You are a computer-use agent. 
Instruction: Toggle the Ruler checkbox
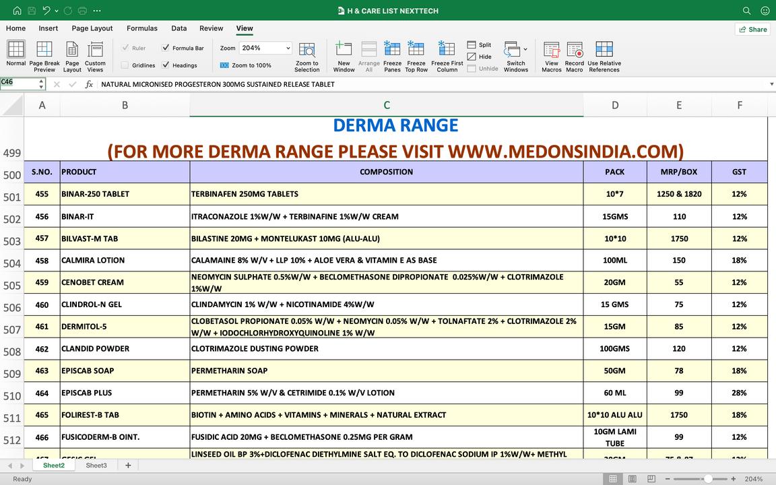pyautogui.click(x=125, y=48)
